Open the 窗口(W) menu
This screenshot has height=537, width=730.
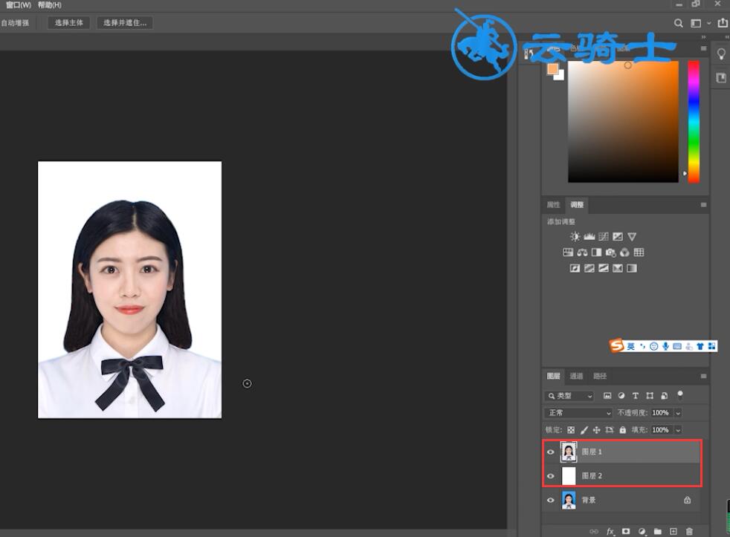click(19, 5)
